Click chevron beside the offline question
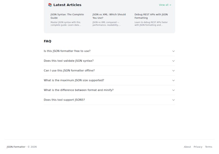 pyautogui.click(x=173, y=71)
